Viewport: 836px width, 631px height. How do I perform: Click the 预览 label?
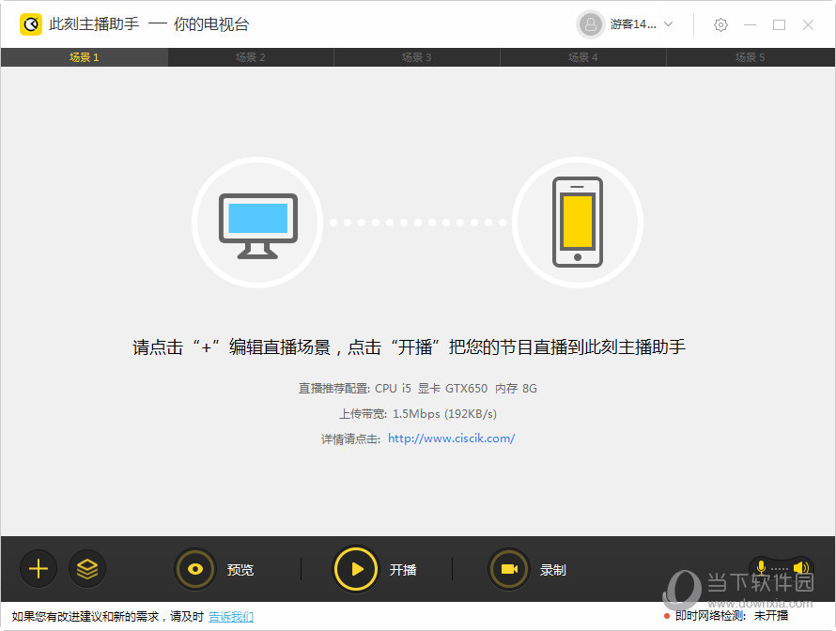pos(240,570)
